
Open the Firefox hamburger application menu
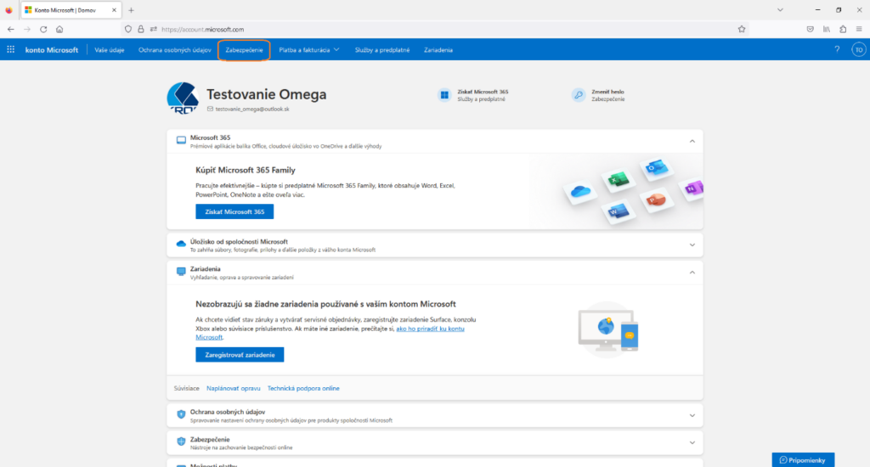pos(856,29)
